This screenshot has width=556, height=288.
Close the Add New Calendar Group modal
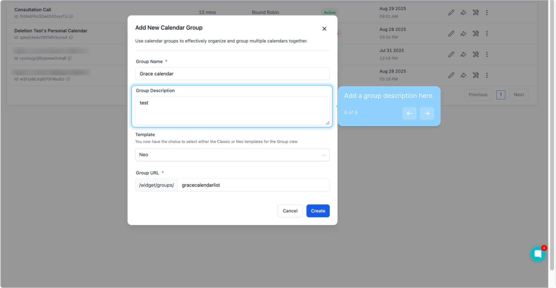pos(324,29)
